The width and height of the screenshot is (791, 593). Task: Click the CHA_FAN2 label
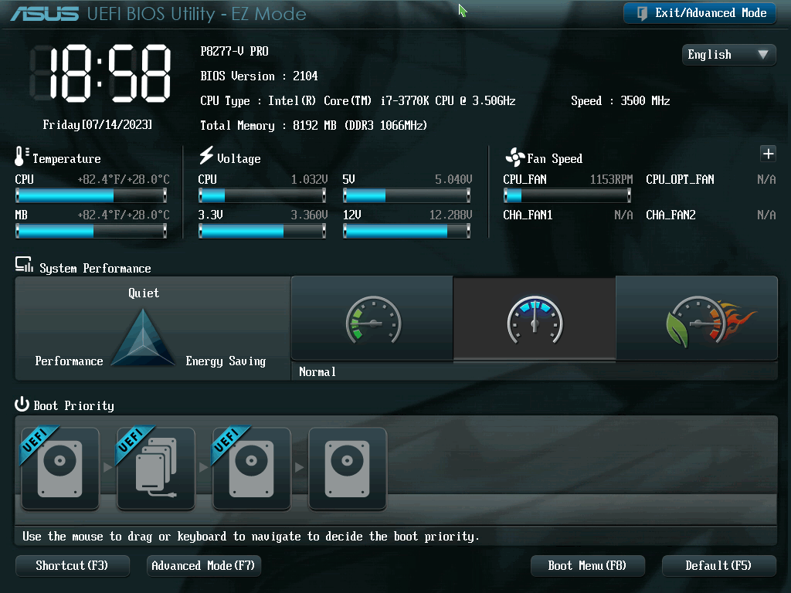[671, 215]
